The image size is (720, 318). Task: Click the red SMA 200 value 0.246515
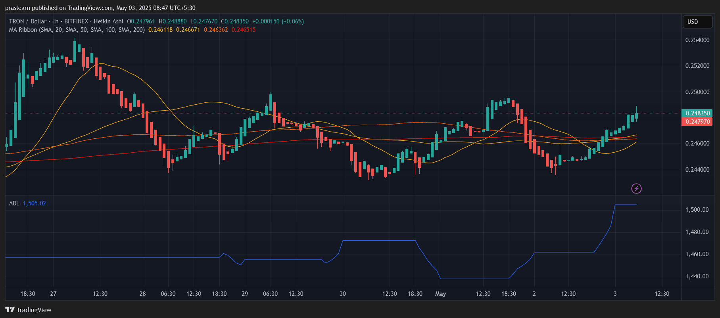243,30
